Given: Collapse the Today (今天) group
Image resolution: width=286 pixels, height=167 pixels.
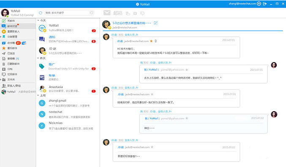Looking at the screenshot, I should coord(38,20).
